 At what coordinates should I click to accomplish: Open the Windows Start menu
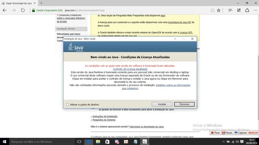pos(4,141)
